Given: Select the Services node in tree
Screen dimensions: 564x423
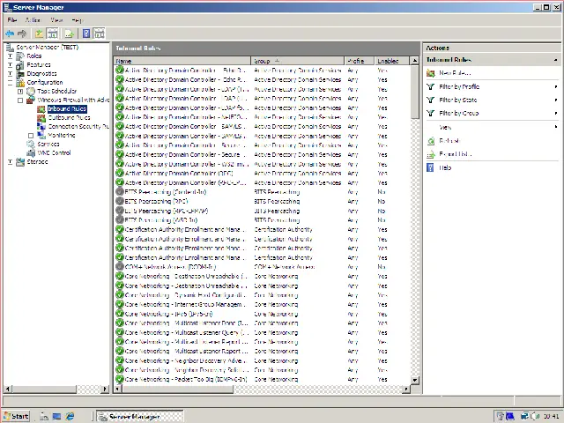Looking at the screenshot, I should (48, 145).
